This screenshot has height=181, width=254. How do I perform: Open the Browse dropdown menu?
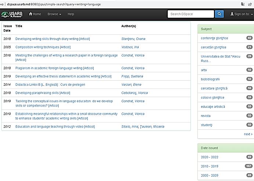(x=54, y=14)
